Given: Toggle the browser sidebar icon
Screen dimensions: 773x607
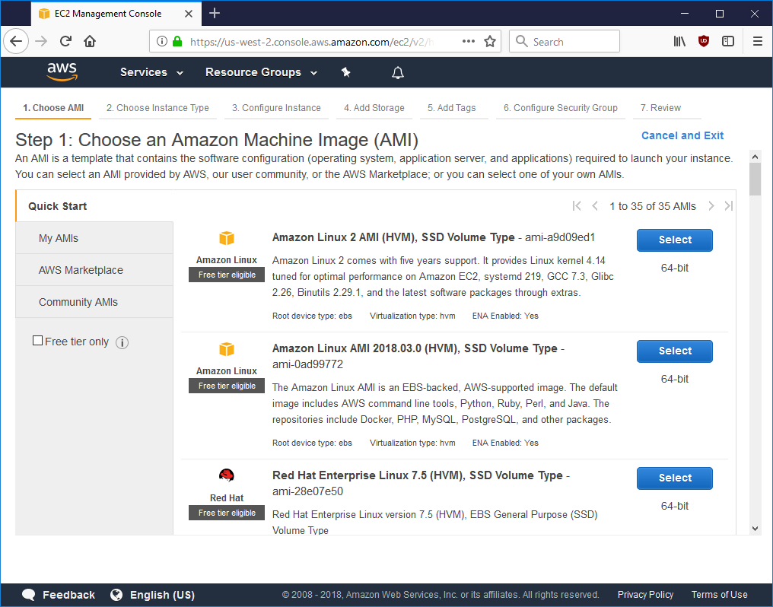Looking at the screenshot, I should [x=728, y=41].
